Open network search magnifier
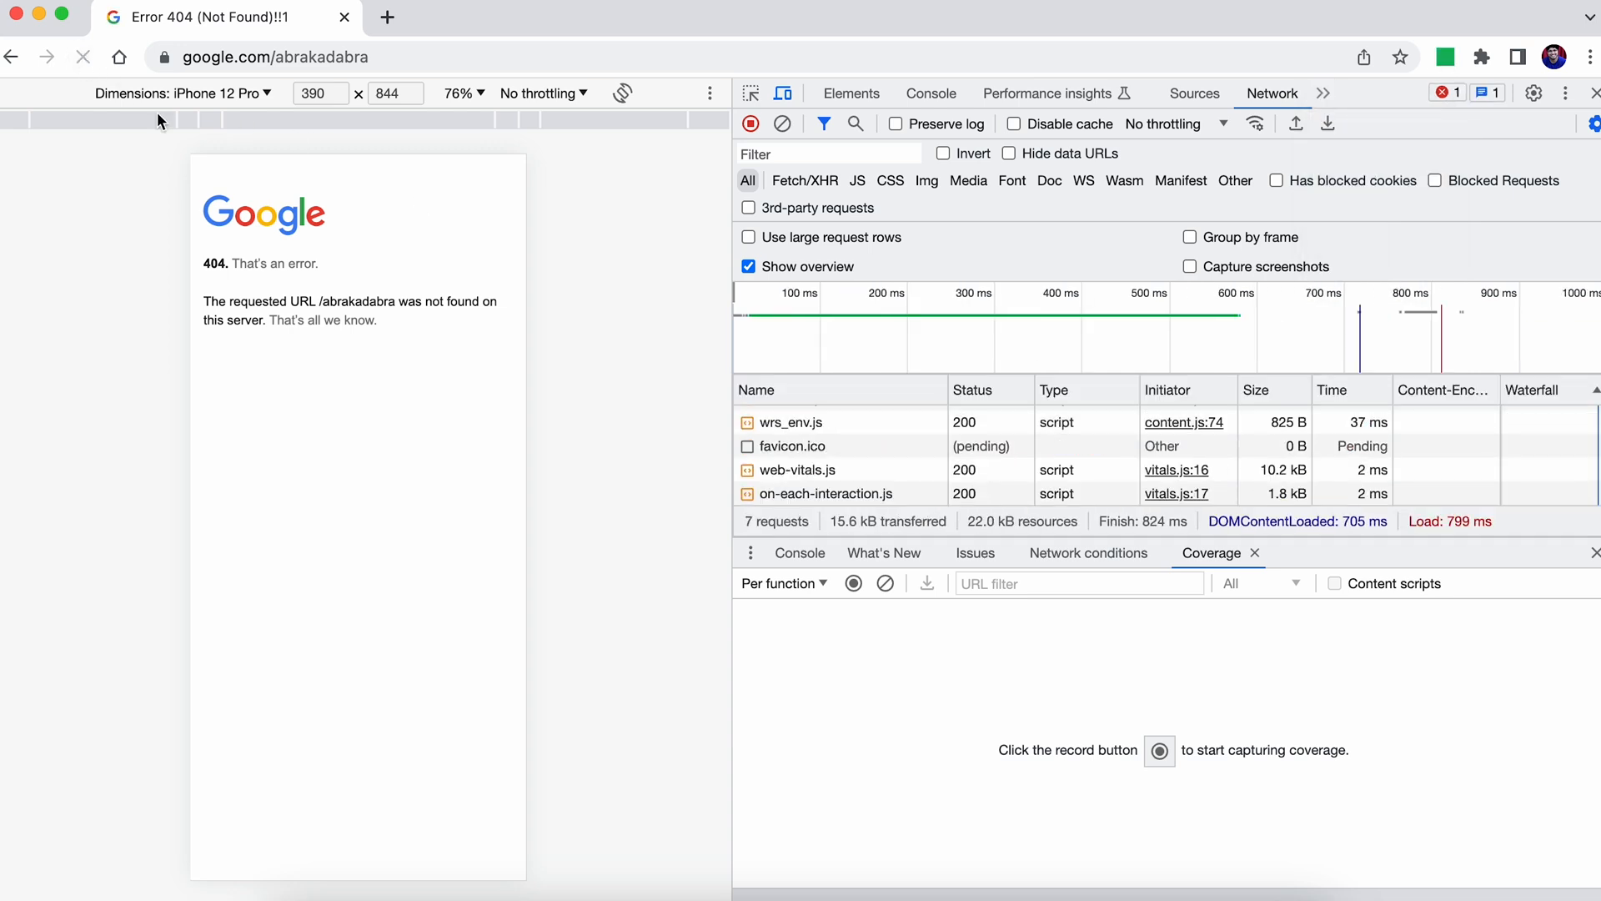The height and width of the screenshot is (901, 1601). point(856,123)
